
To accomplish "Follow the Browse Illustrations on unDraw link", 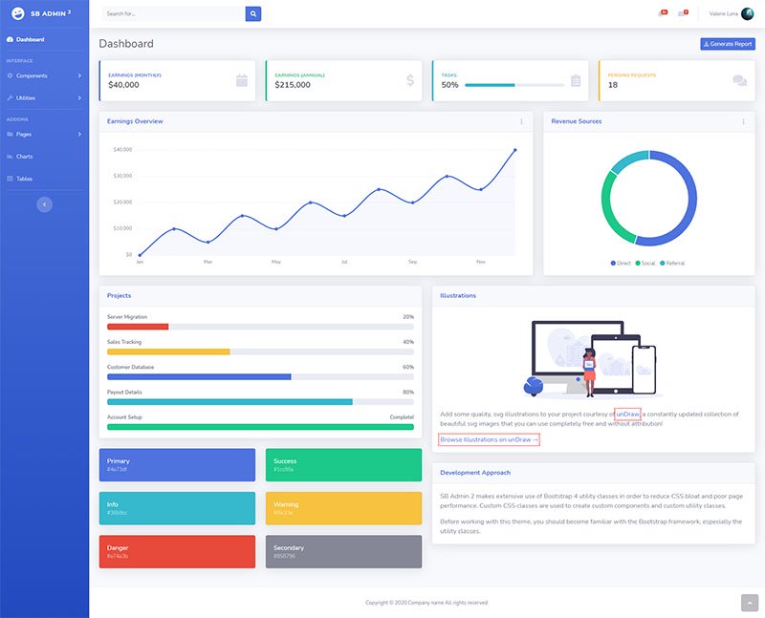I will tap(489, 439).
